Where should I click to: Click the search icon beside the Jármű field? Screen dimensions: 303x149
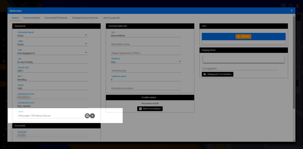tap(87, 116)
